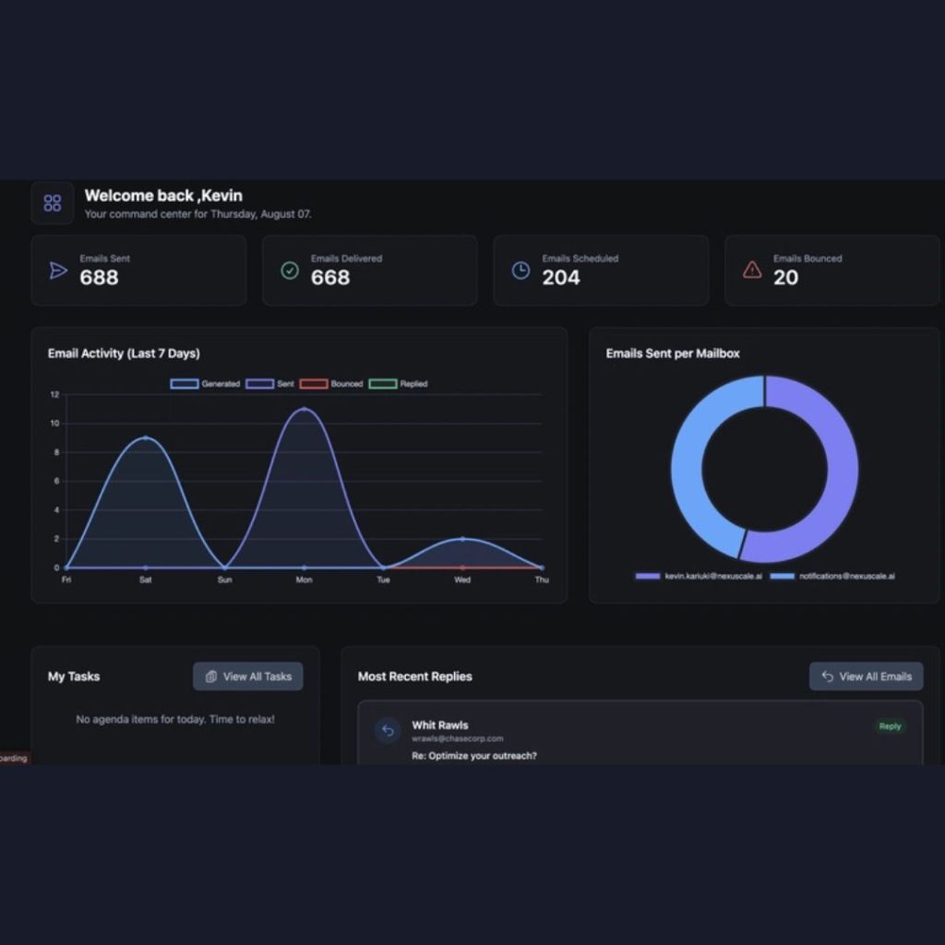
Task: Click the reply arrow icon beside Whit Rawls
Action: [388, 731]
